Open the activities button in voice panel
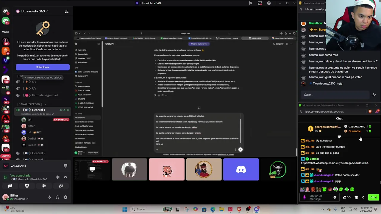 pos(44,186)
